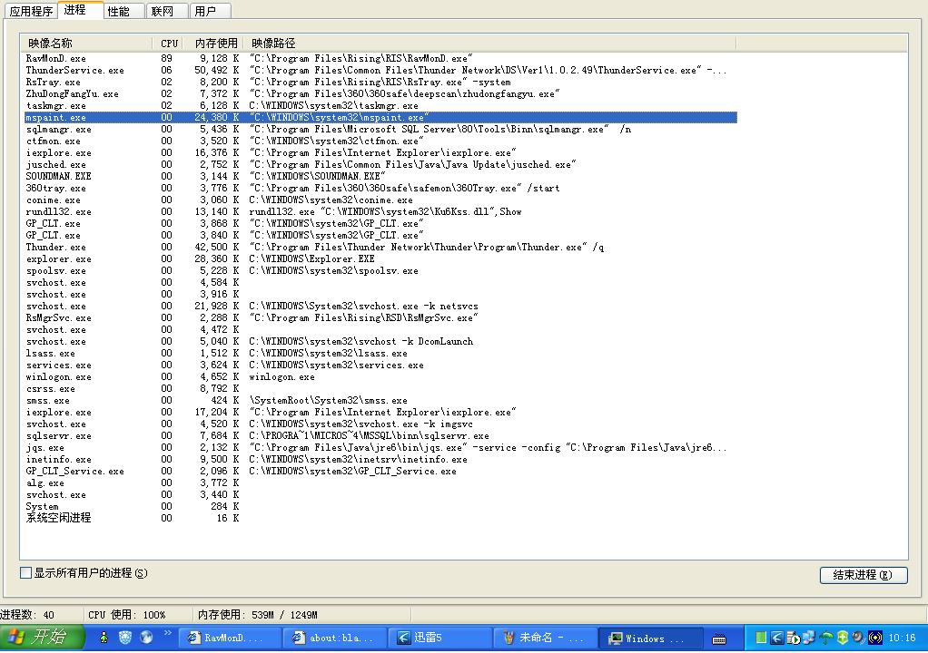The image size is (928, 653).
Task: Sort by CPU column header
Action: click(169, 44)
